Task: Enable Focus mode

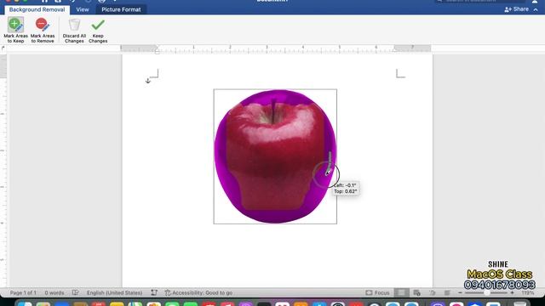Action: point(377,292)
